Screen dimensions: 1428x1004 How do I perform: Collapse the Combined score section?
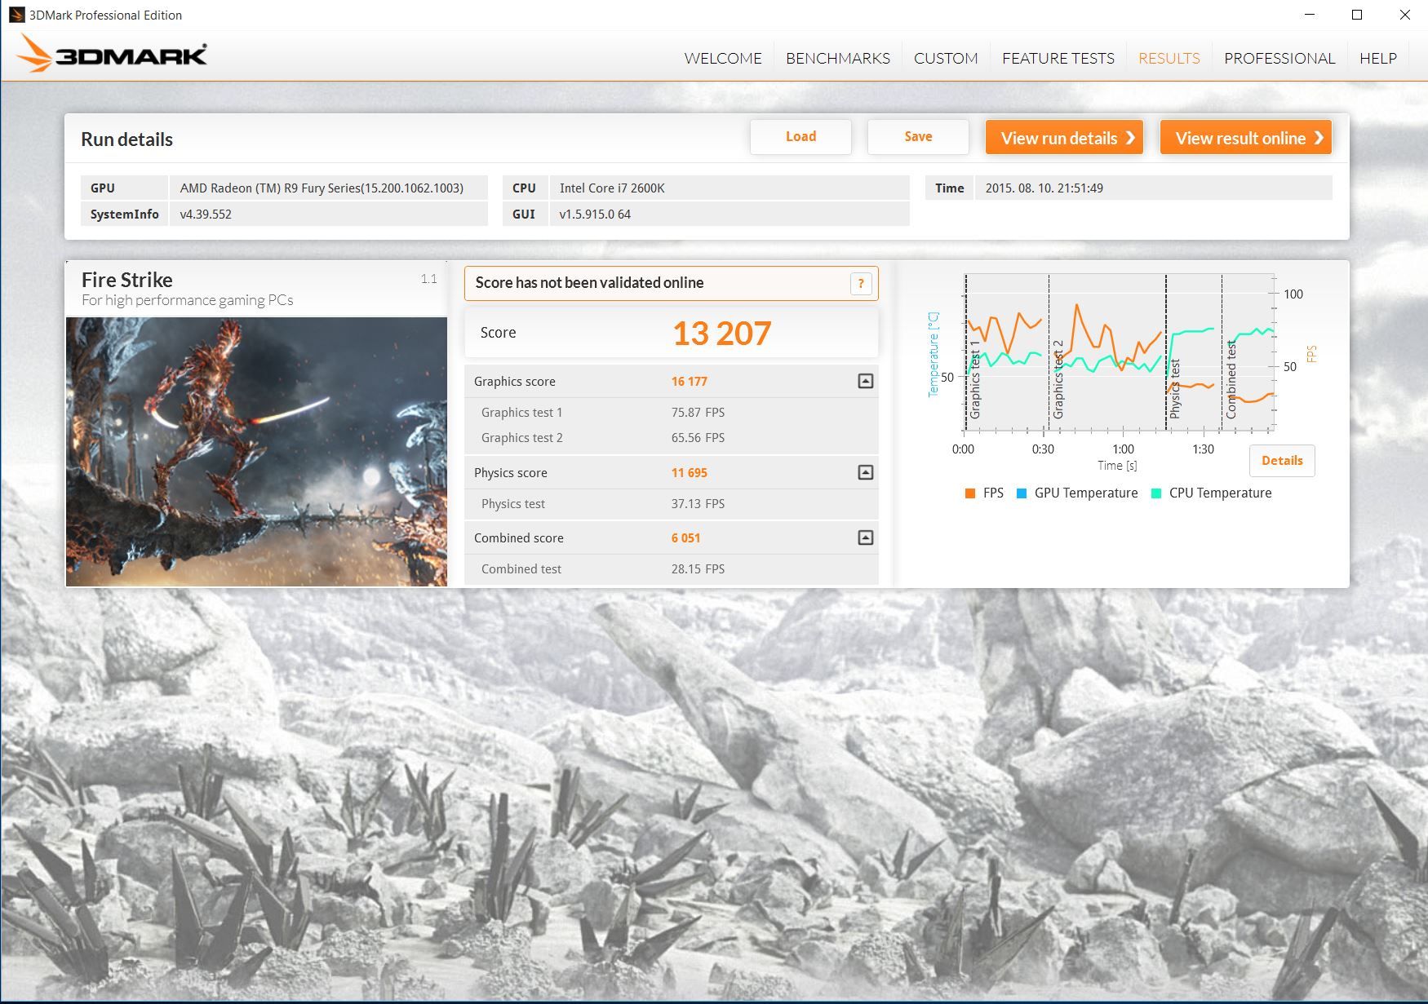866,537
